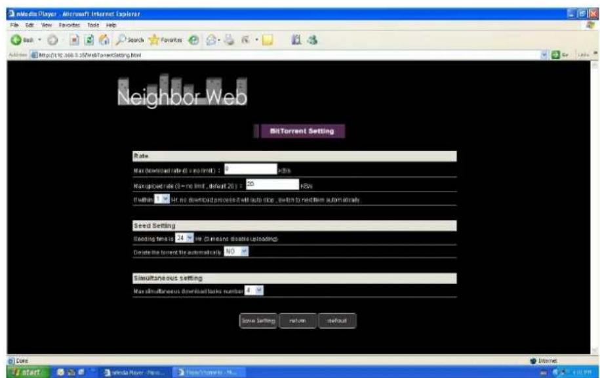Open the View menu
The height and width of the screenshot is (378, 600).
[x=47, y=25]
